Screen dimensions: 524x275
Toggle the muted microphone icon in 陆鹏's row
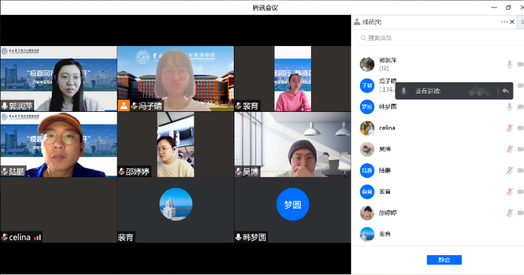(x=509, y=170)
